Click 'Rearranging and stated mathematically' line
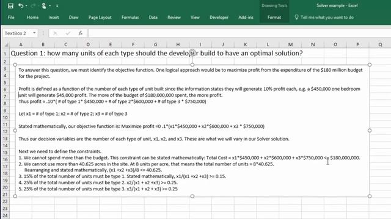The image size is (391, 219). tap(93, 170)
